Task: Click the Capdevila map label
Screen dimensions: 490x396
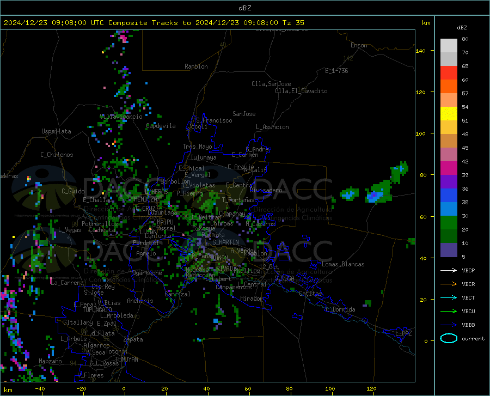Action: point(161,126)
